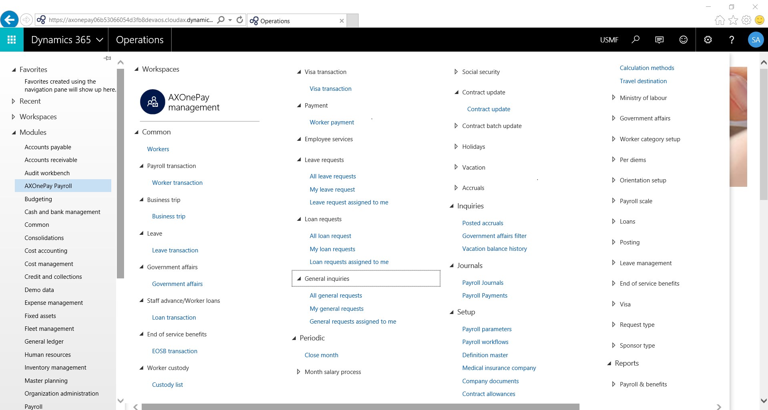The image size is (768, 410).
Task: Click the navigation pane scroll down arrow
Action: pos(120,400)
